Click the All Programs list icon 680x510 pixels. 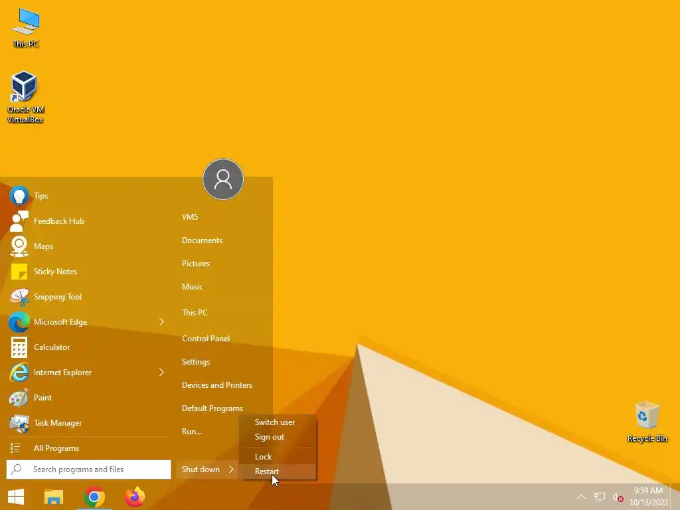click(x=16, y=448)
